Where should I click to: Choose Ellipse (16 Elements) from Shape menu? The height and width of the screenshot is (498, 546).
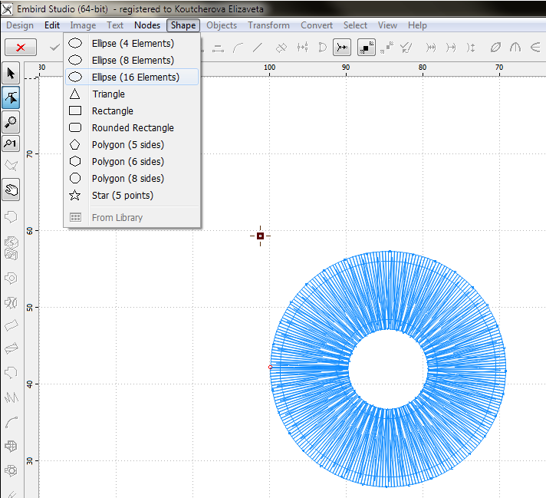(135, 78)
